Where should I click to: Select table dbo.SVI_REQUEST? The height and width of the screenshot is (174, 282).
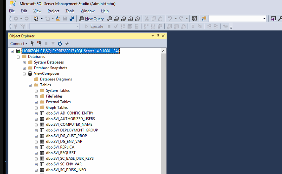(61, 153)
